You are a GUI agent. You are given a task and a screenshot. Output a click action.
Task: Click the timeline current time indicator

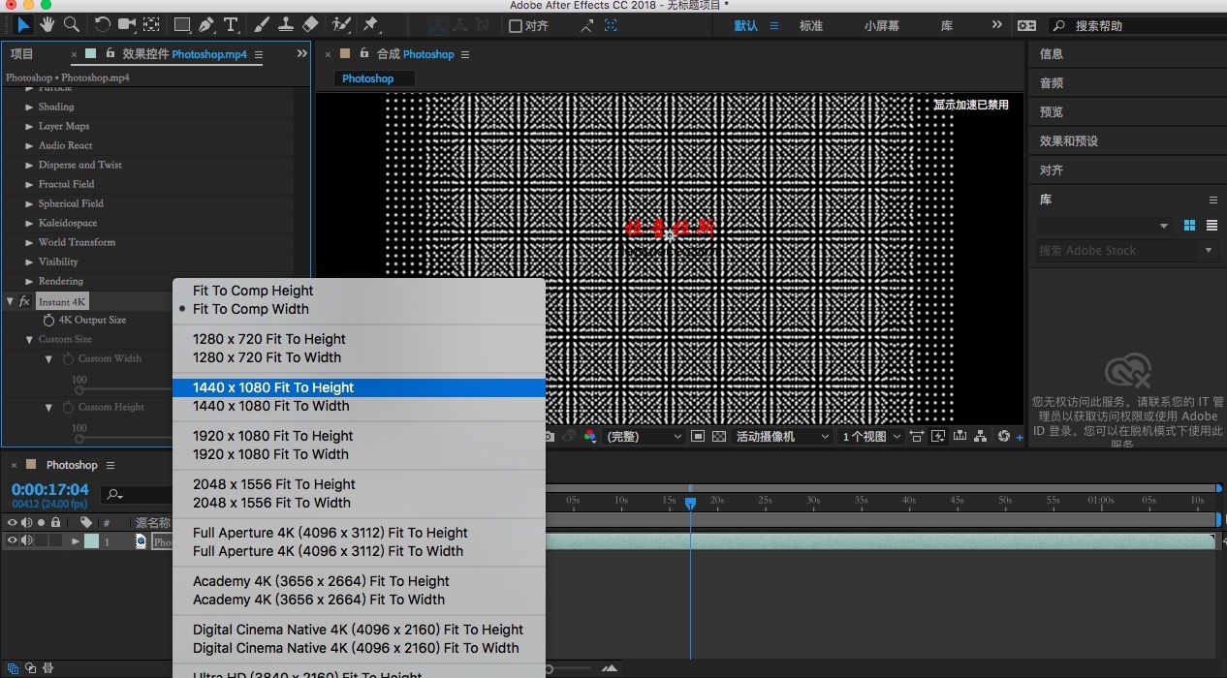coord(690,504)
